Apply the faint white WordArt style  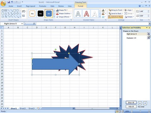click(x=94, y=14)
